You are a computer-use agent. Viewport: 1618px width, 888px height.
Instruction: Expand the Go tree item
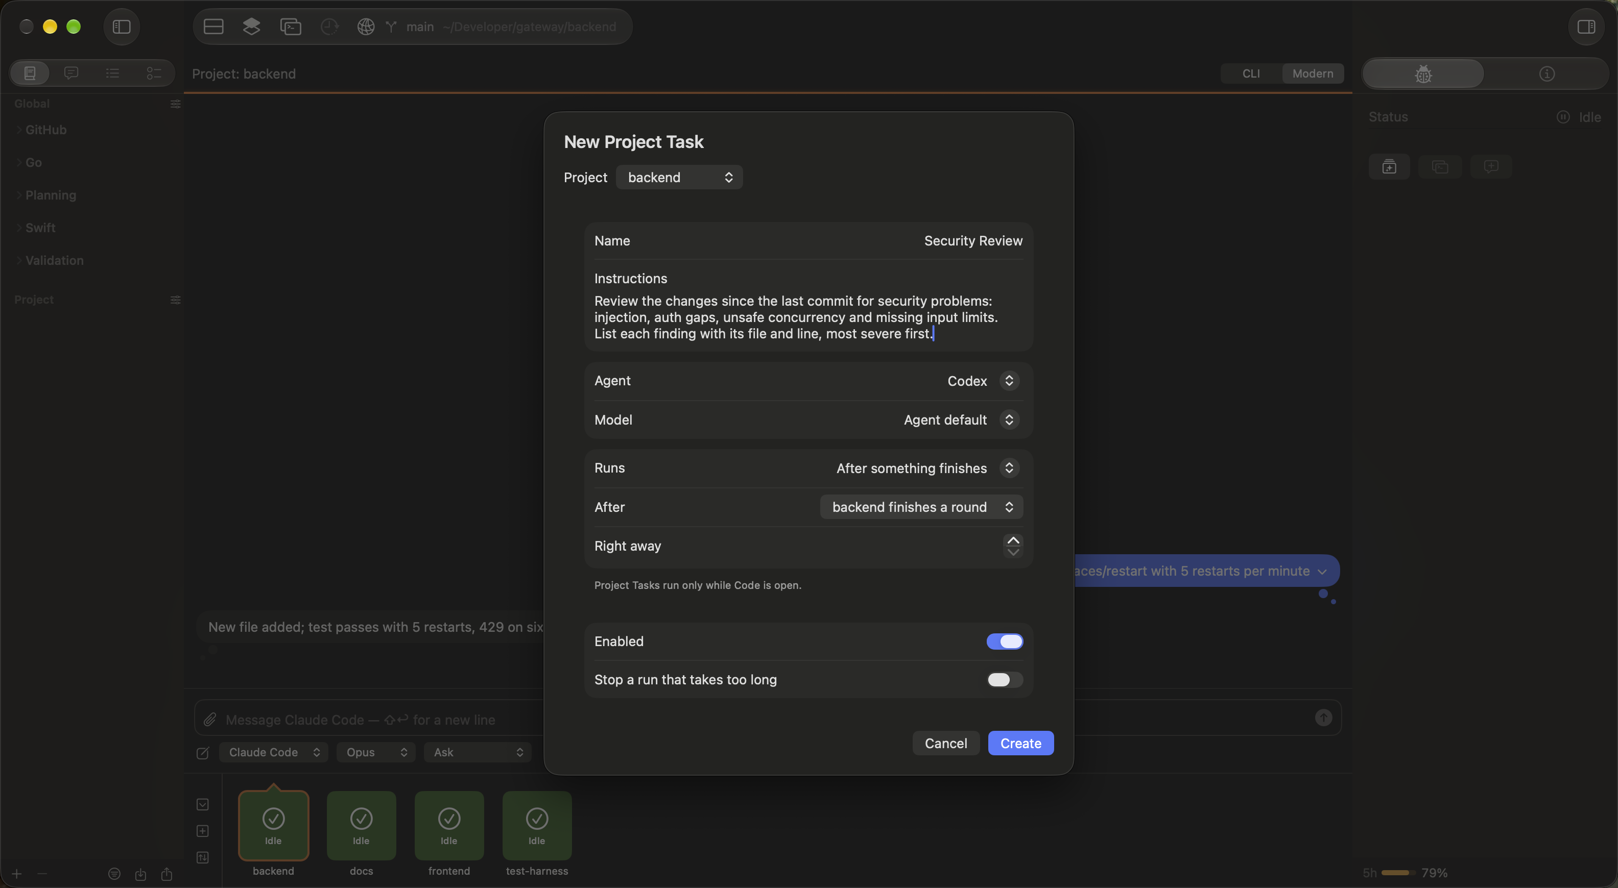click(19, 162)
